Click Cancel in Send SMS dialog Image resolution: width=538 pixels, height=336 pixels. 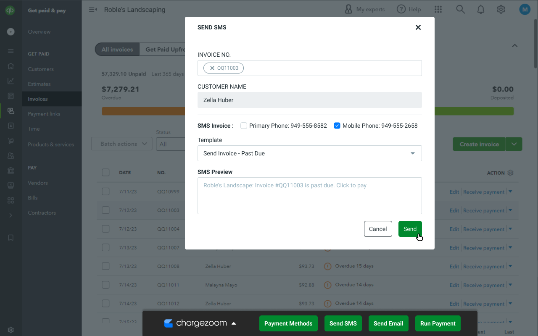coord(378,229)
